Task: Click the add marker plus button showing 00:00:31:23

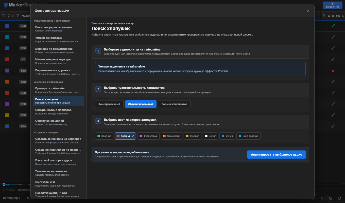Action: (332, 5)
